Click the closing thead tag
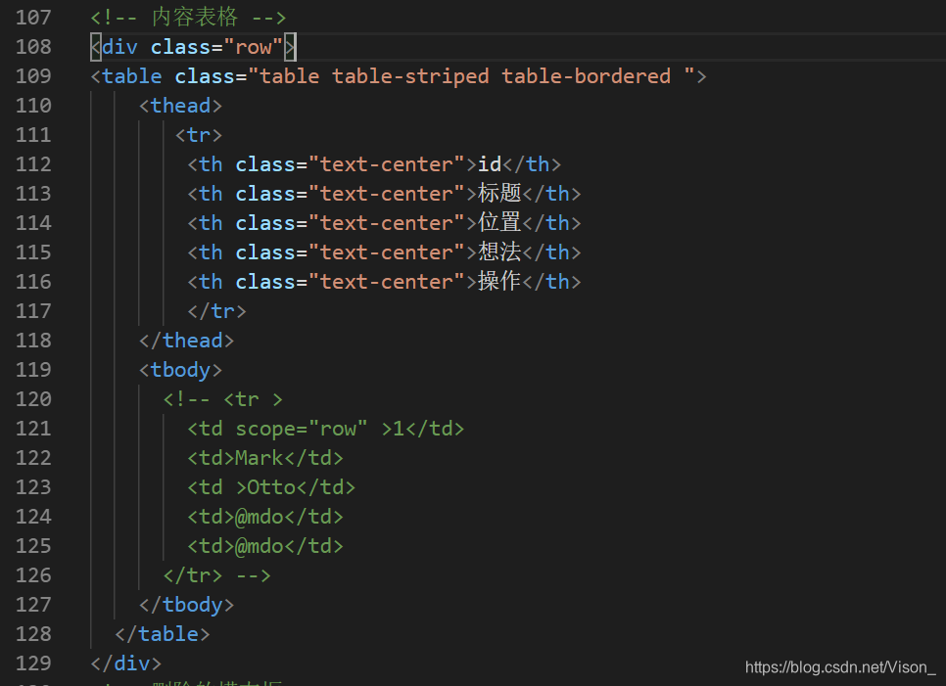The height and width of the screenshot is (686, 946). click(186, 341)
